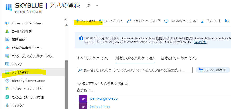231x109 pixels.
Task: Click the Microsoft Entra ID app grid logo
Action: [9, 7]
